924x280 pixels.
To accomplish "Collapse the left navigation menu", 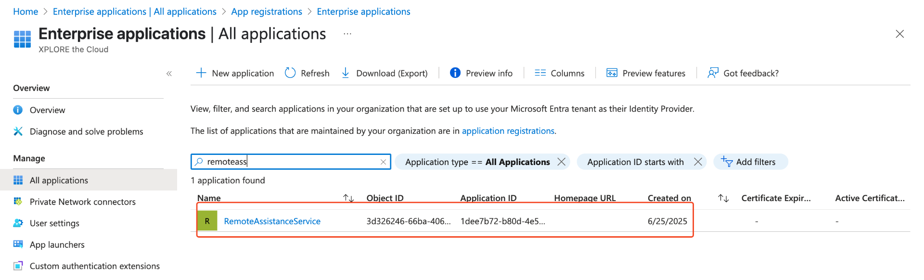I will point(169,74).
